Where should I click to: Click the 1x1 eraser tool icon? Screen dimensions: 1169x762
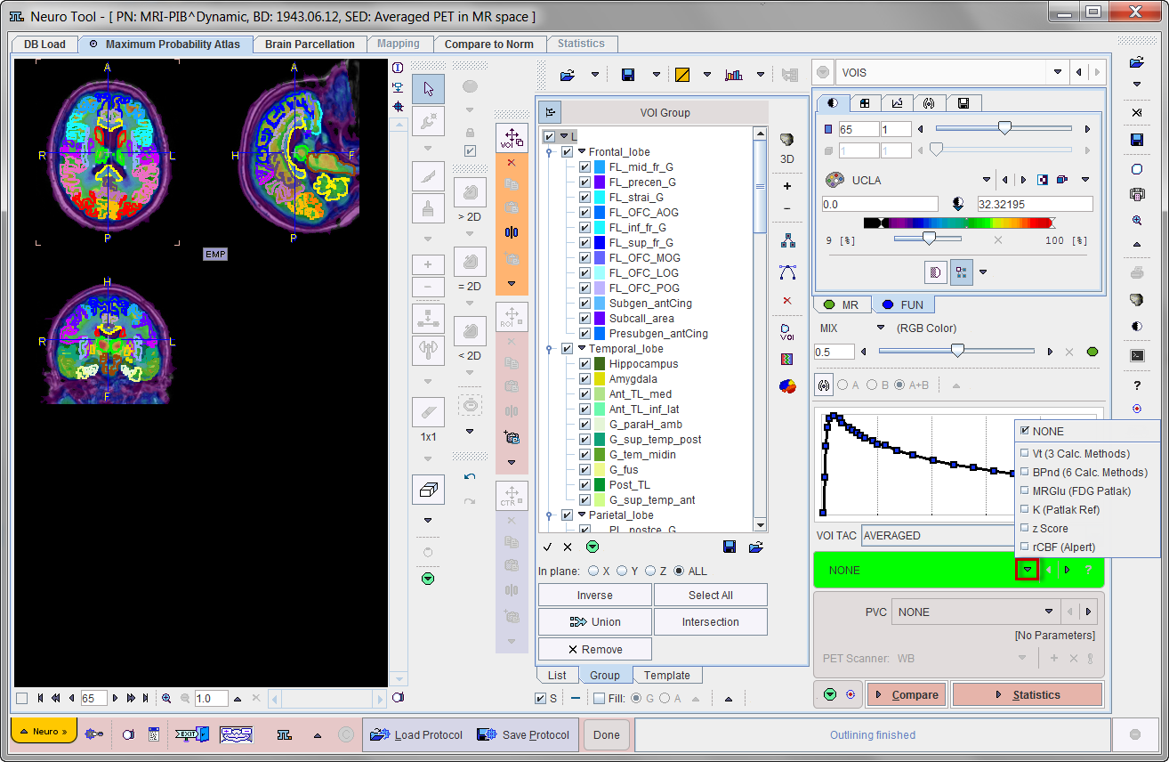[x=429, y=413]
